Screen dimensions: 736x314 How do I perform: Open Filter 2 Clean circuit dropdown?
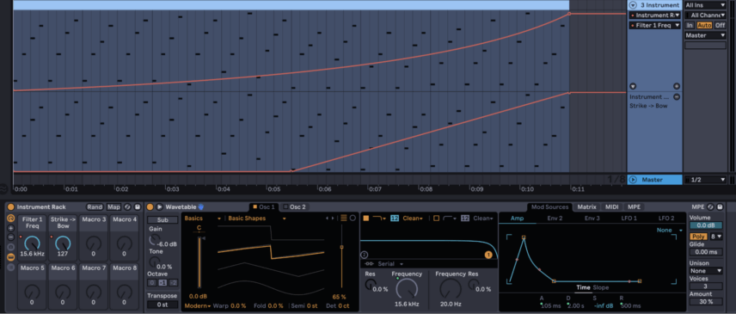[483, 219]
